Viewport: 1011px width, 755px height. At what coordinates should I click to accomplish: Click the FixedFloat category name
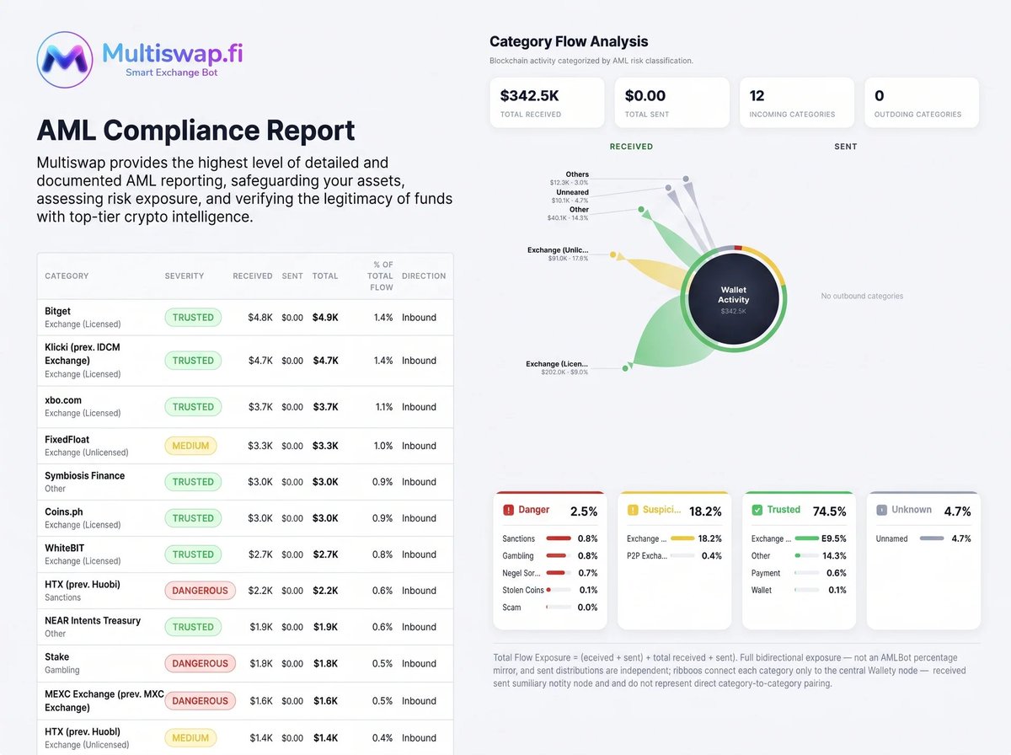click(x=67, y=439)
